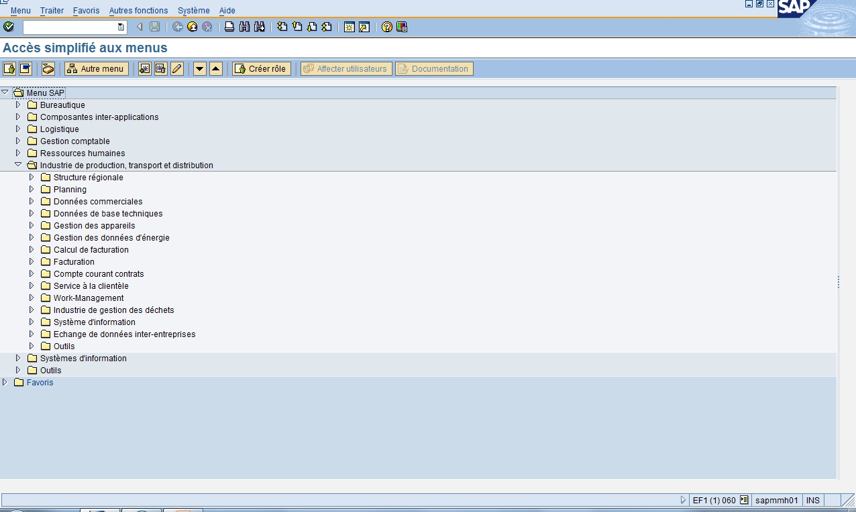Expand the Favoris folder
Image resolution: width=856 pixels, height=512 pixels.
tap(5, 382)
